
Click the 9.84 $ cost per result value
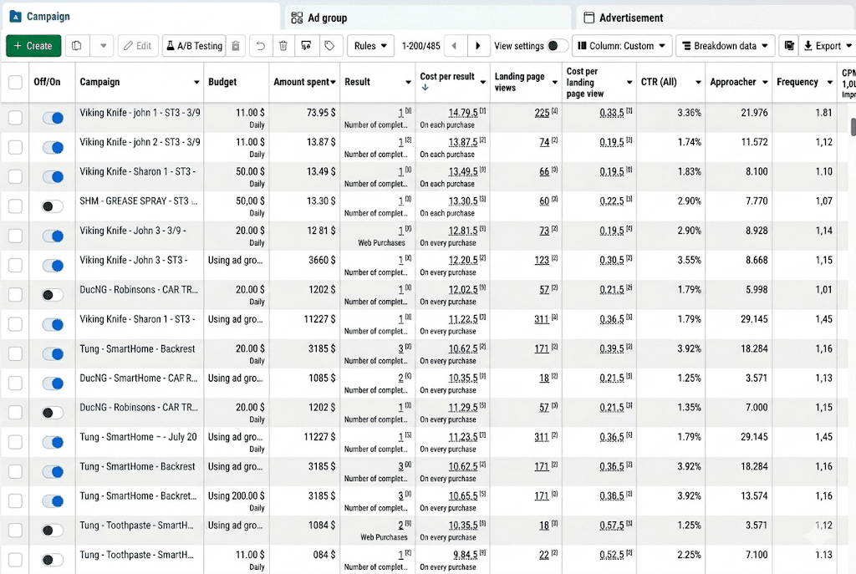coord(465,554)
